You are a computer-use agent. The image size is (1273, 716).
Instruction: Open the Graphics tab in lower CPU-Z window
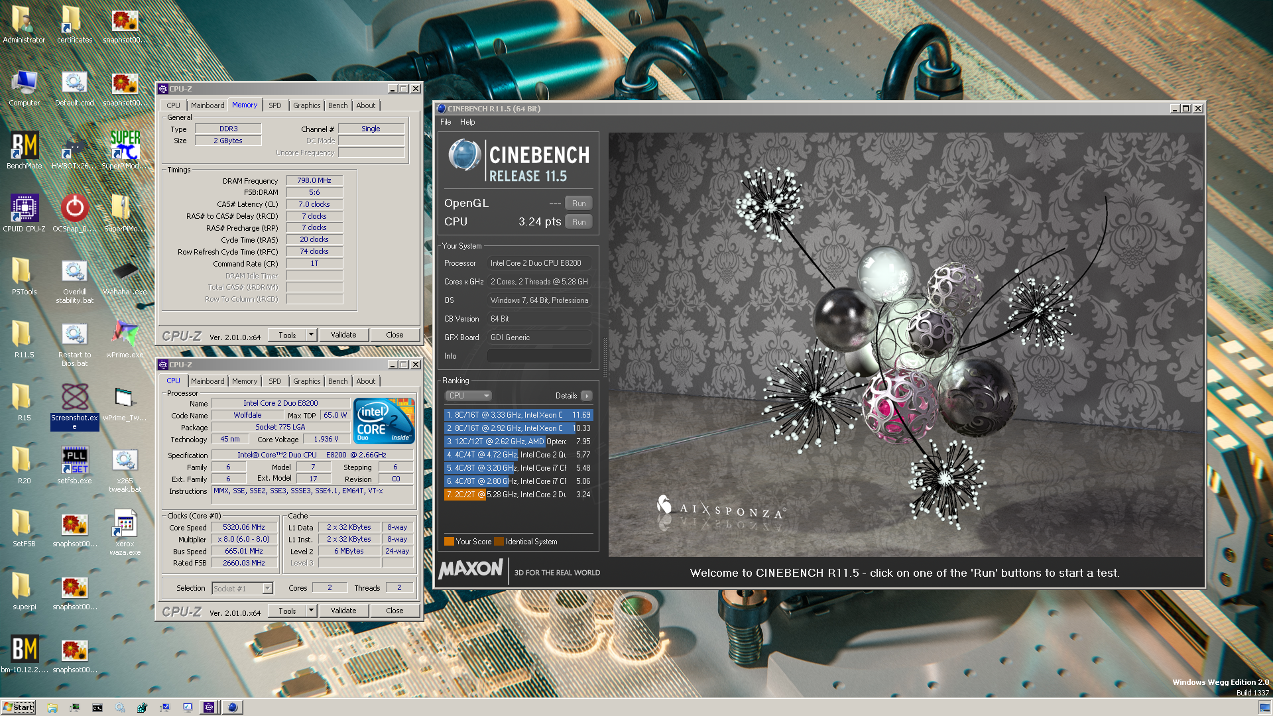coord(306,381)
